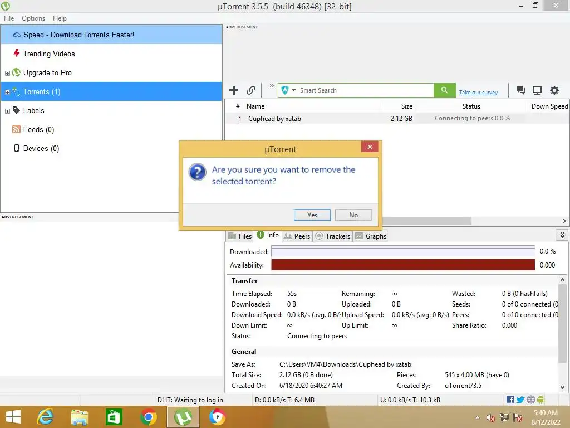Sort by the Down Speed column header
The image size is (570, 428).
click(x=548, y=106)
